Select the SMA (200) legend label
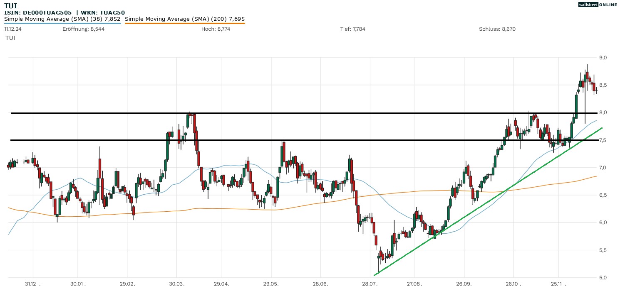The image size is (620, 286). [x=185, y=19]
